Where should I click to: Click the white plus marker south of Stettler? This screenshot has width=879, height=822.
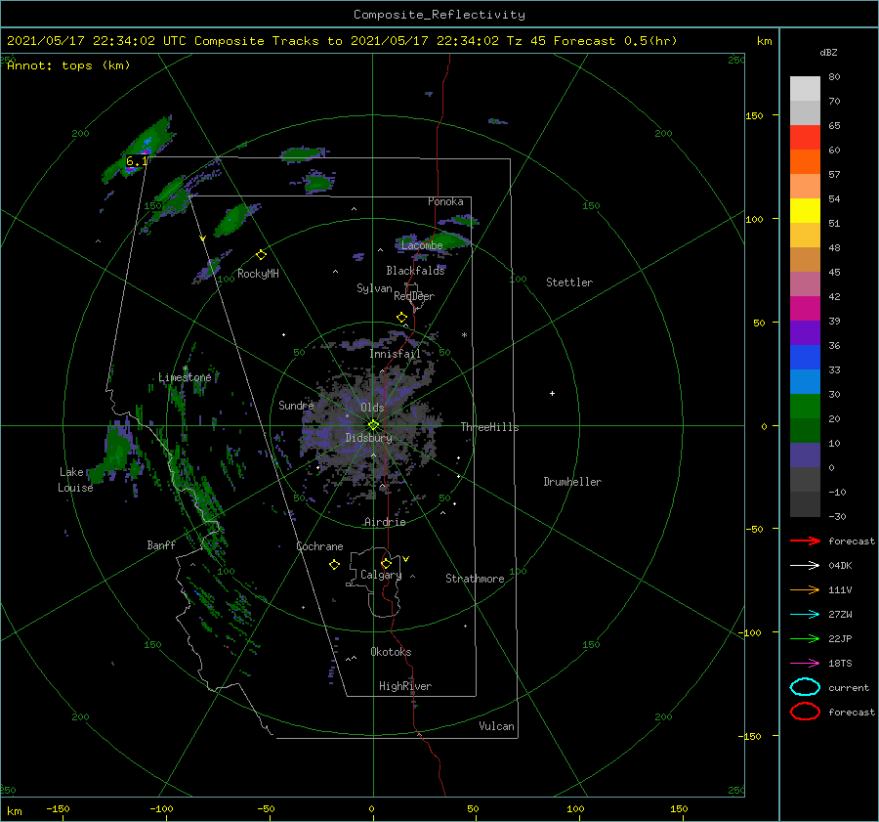(x=552, y=393)
